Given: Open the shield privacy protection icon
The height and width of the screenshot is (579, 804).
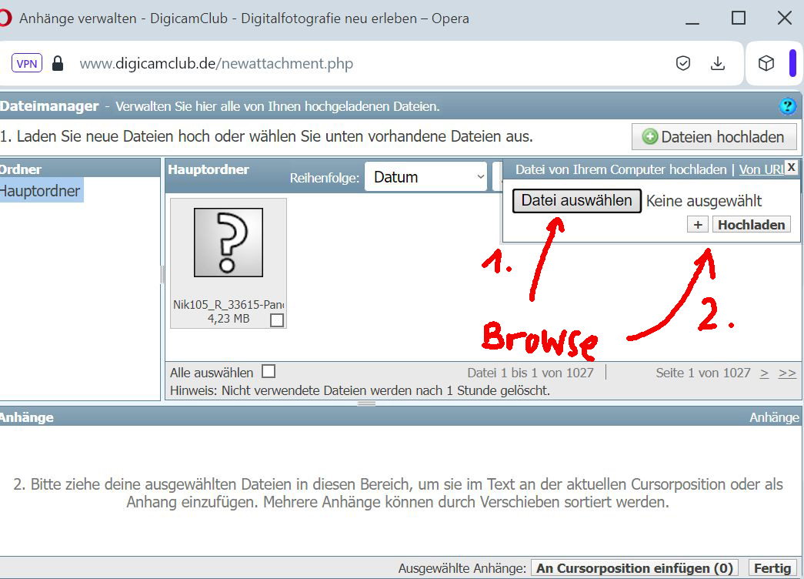Looking at the screenshot, I should point(683,63).
